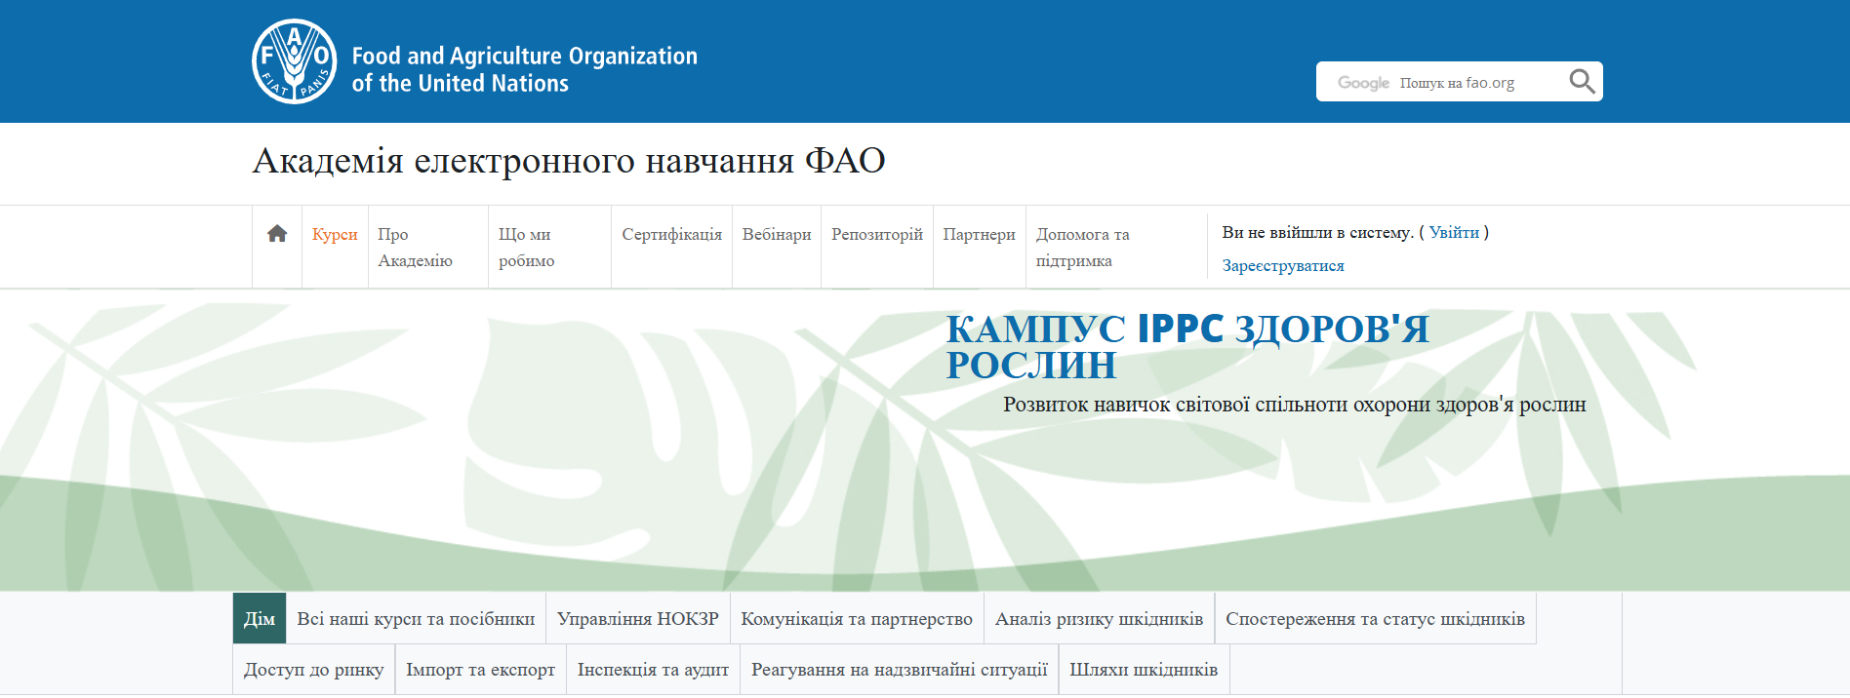
Task: Click the Партнери menu item
Action: (x=979, y=235)
